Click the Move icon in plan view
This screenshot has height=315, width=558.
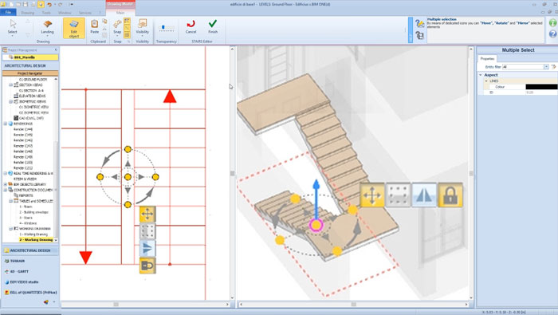tap(147, 214)
